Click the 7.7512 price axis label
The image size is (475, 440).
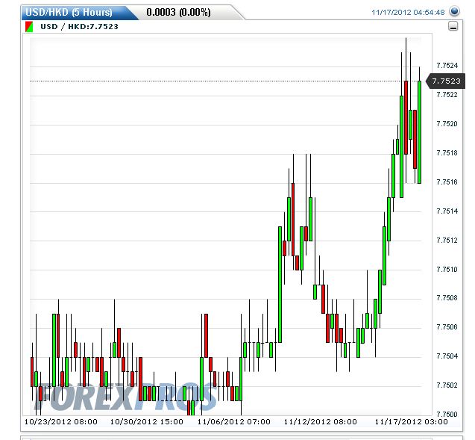(447, 241)
